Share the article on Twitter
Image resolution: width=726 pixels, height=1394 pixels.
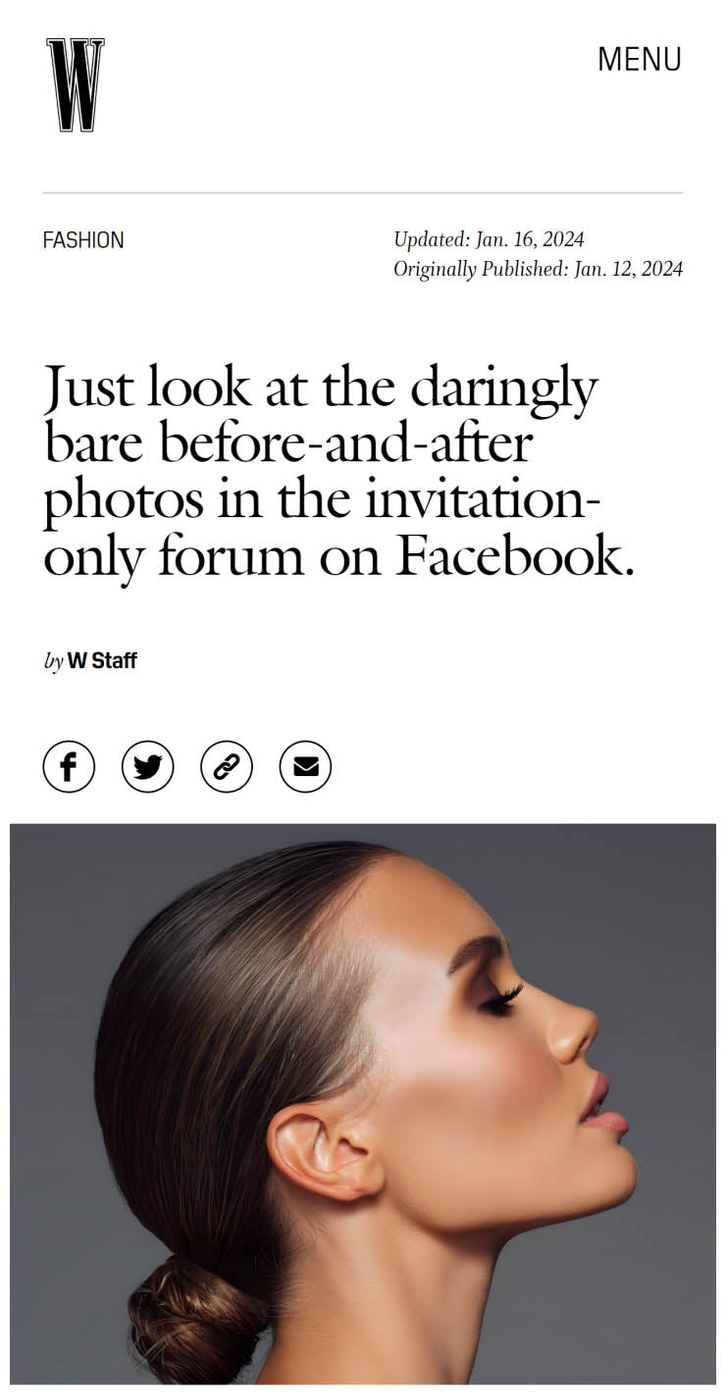pos(147,766)
